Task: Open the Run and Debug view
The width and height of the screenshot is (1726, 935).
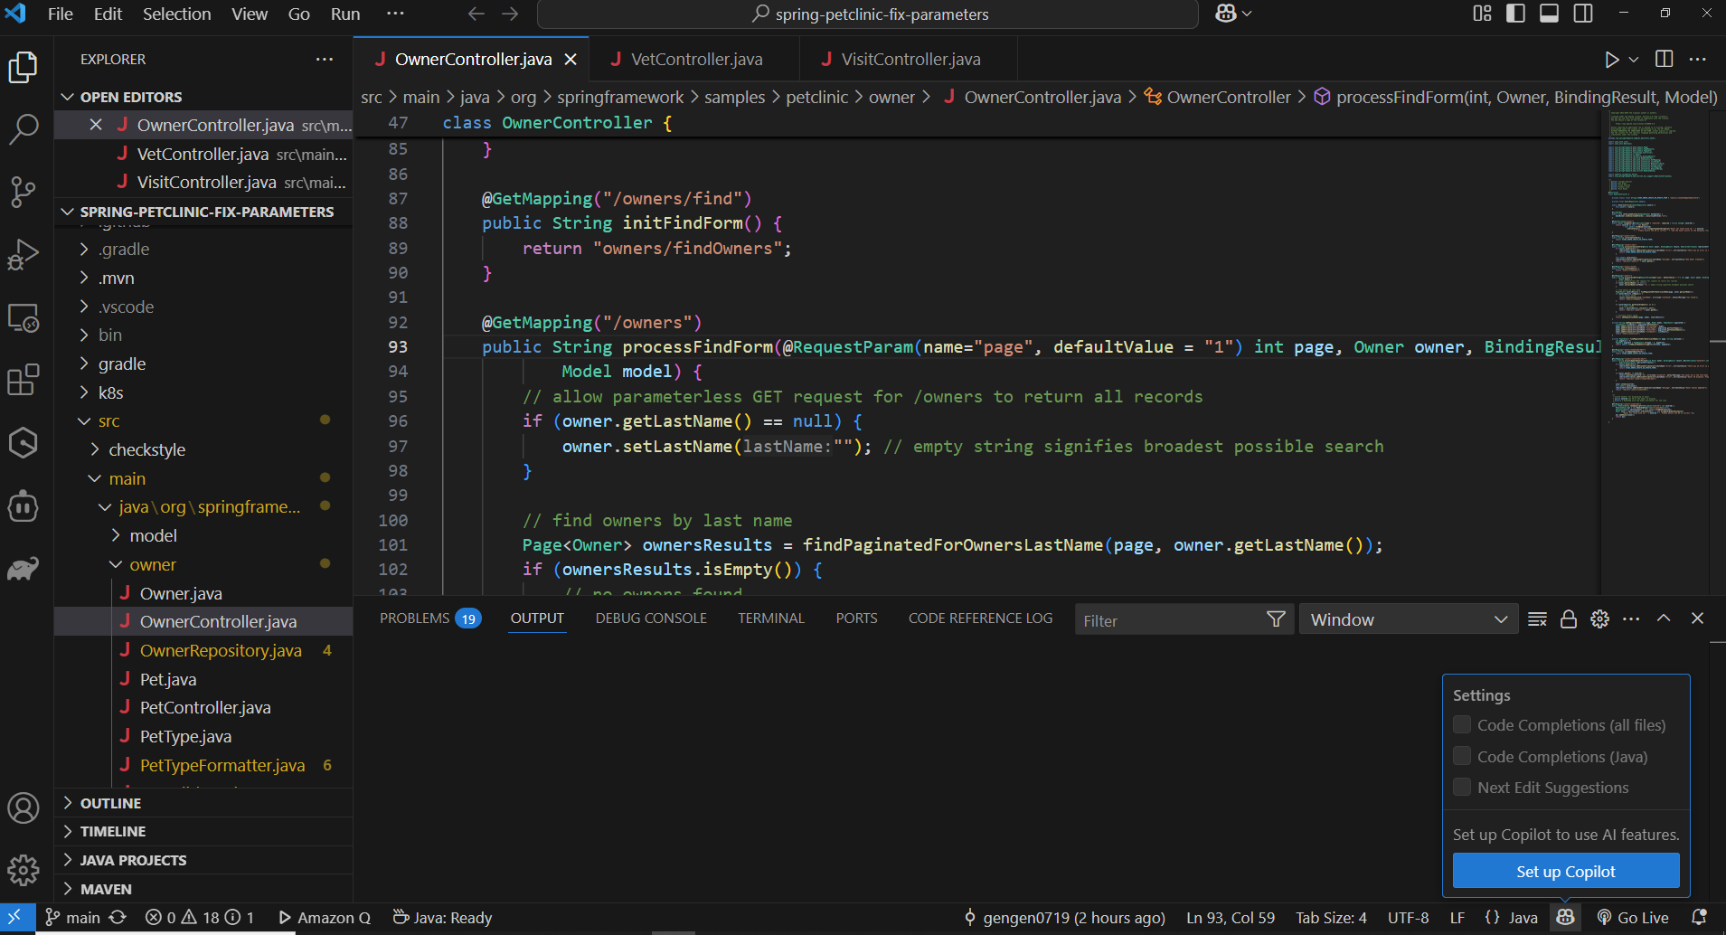Action: point(23,255)
